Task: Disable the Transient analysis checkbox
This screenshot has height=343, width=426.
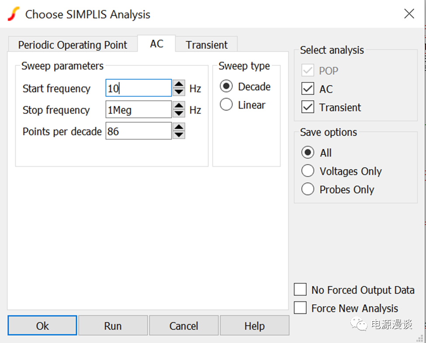Action: [x=308, y=107]
